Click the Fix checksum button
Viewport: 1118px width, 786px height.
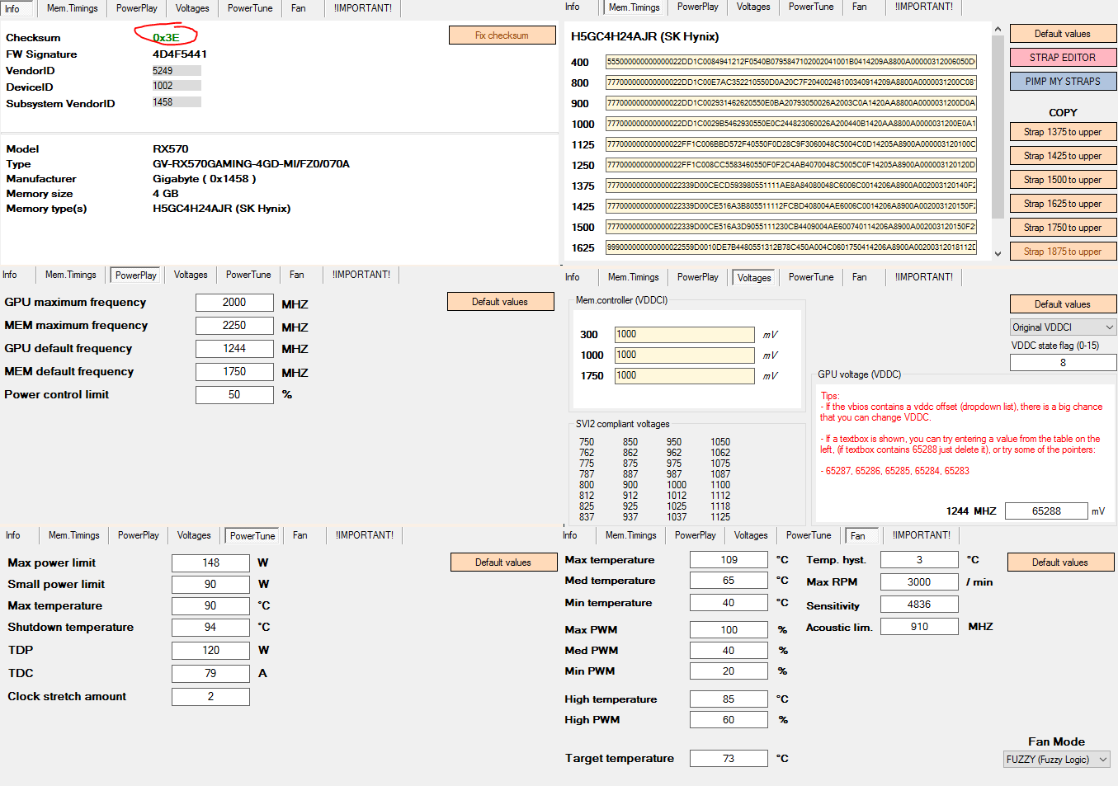pyautogui.click(x=502, y=35)
